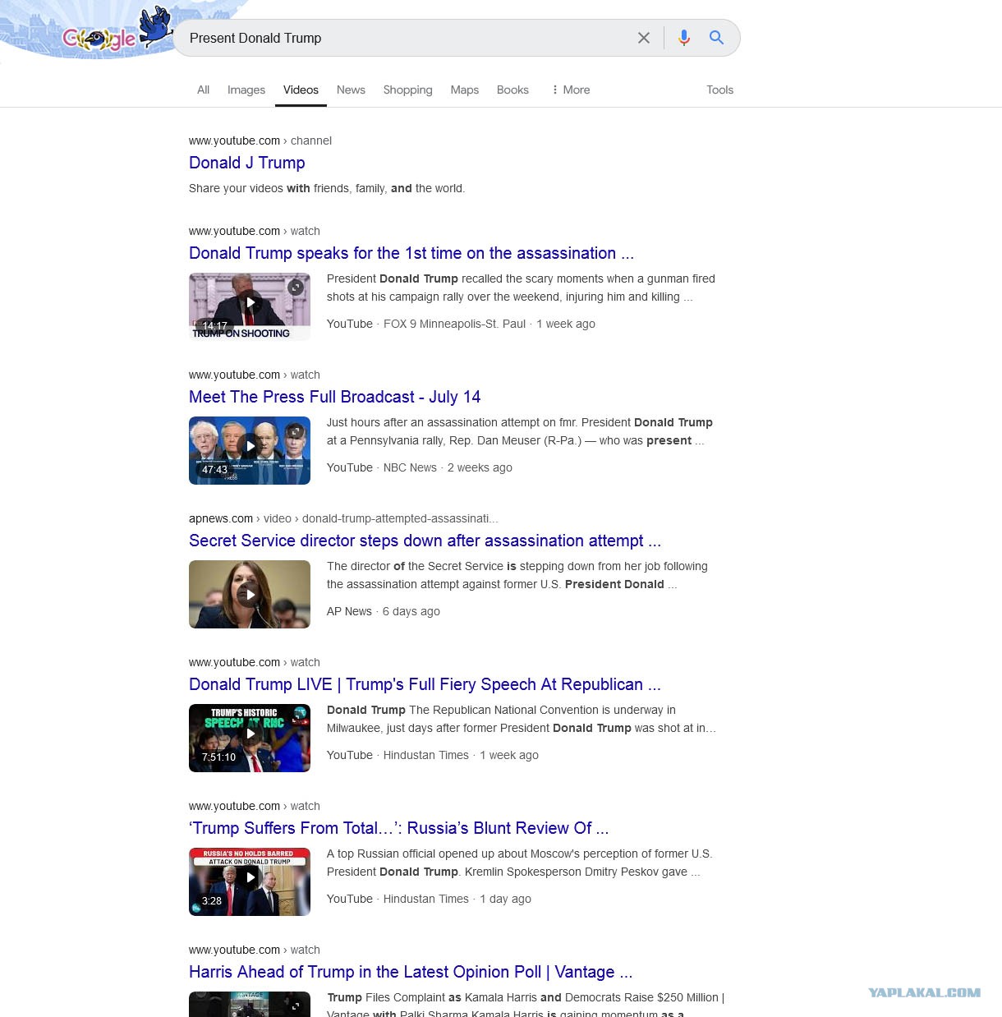Switch to the Shopping tab
Screen dimensions: 1002x1017
[407, 90]
